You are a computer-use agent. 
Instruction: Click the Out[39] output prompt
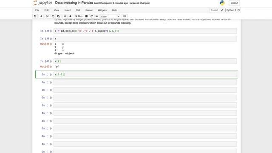[46, 44]
